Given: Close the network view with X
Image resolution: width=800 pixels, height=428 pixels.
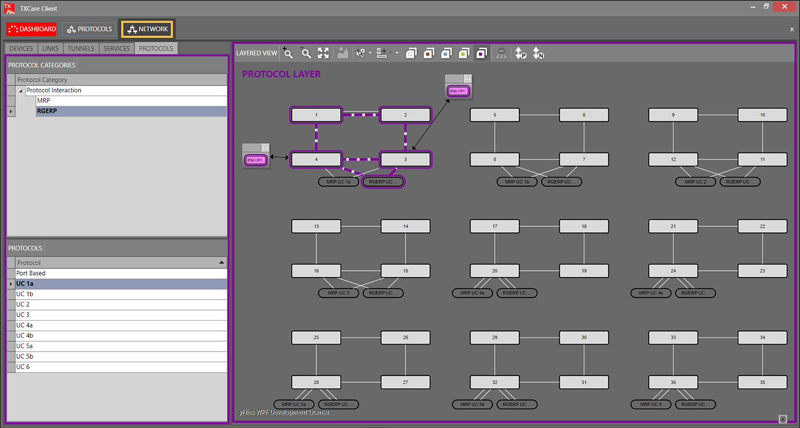Looking at the screenshot, I should [x=792, y=29].
